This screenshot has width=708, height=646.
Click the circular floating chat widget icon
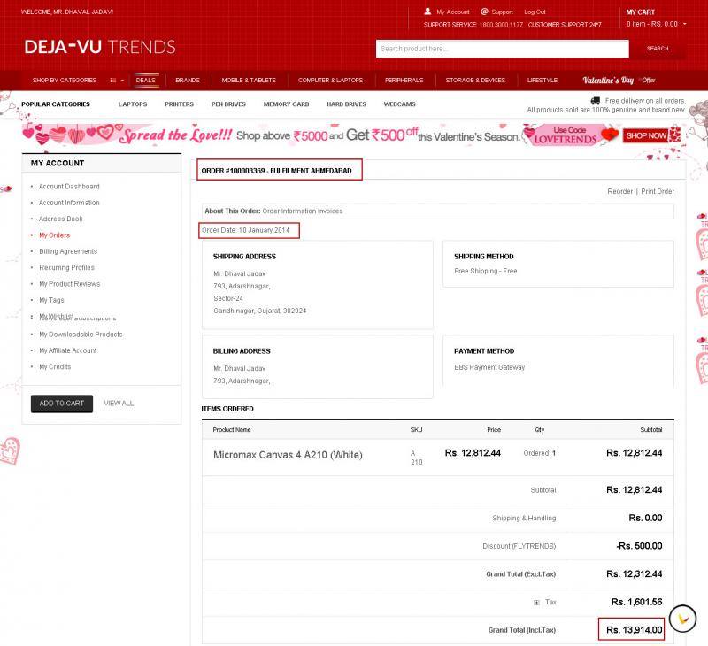coord(682,618)
